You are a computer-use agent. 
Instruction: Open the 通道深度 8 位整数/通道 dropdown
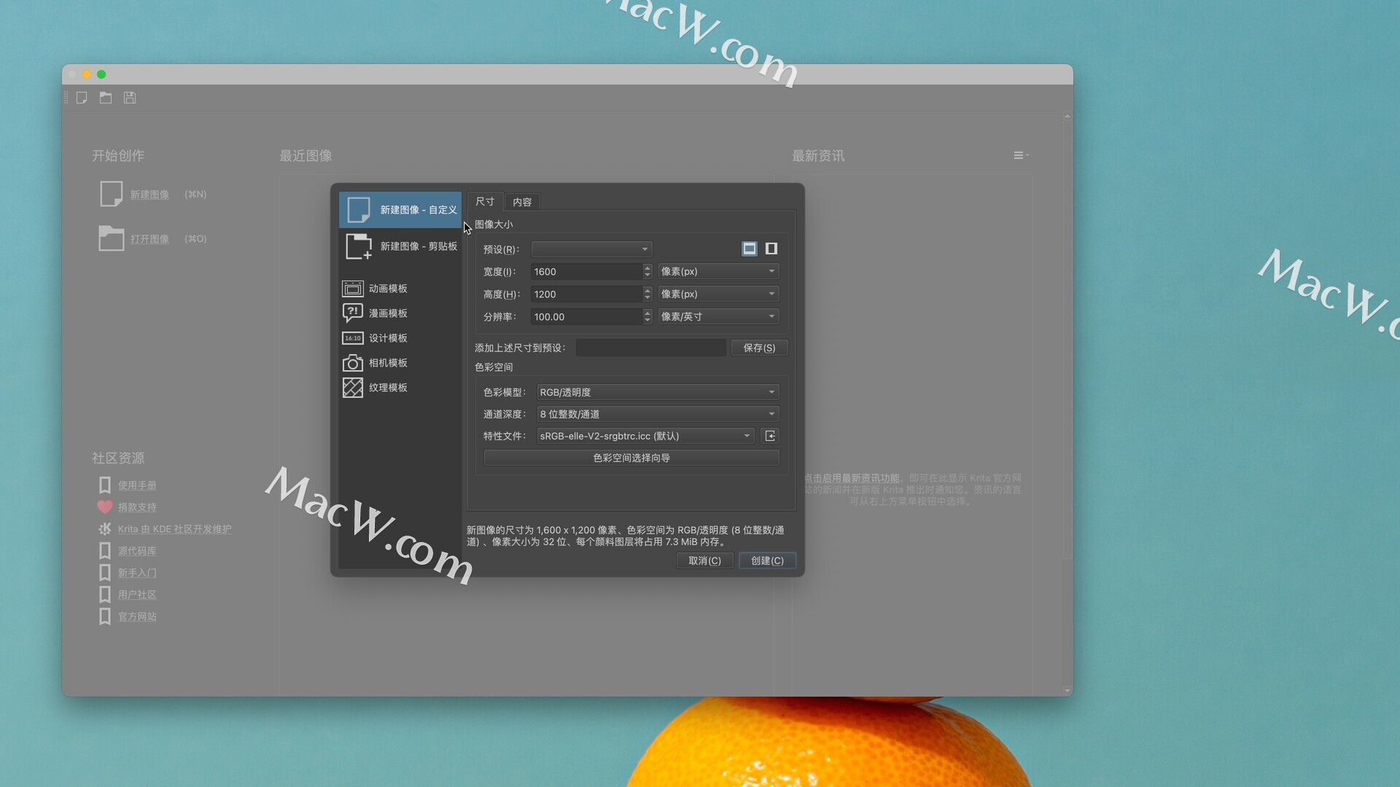pyautogui.click(x=658, y=414)
